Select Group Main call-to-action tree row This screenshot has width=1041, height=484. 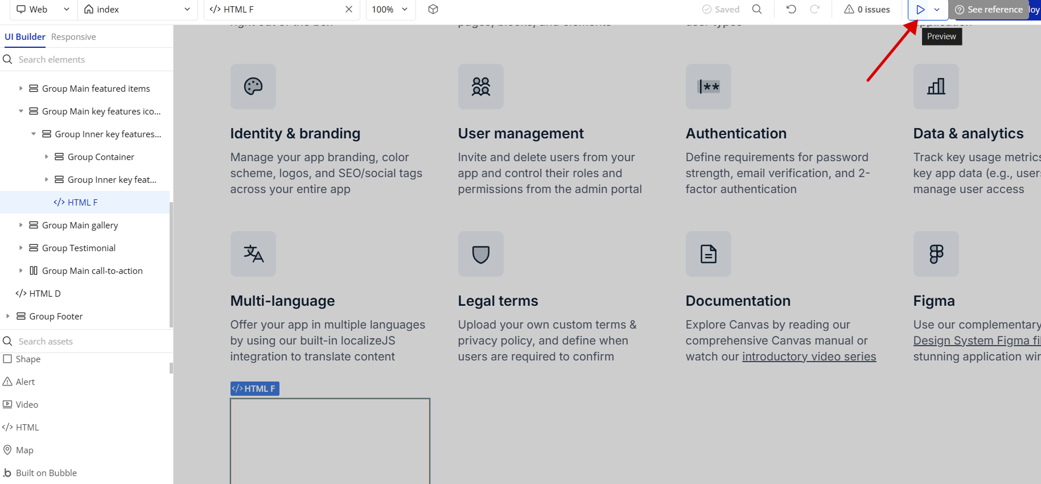pos(85,270)
